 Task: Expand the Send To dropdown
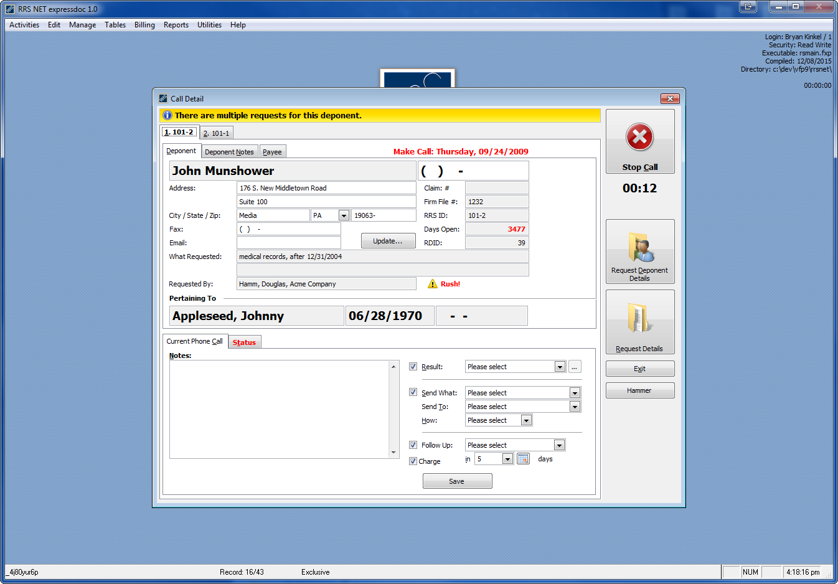575,407
